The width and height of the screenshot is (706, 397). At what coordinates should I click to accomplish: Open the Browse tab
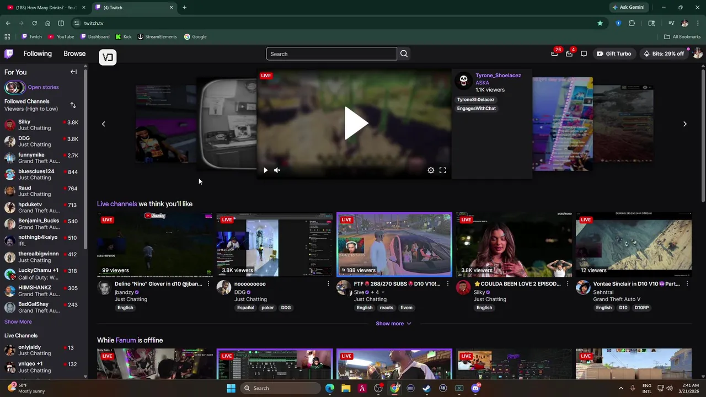click(74, 53)
